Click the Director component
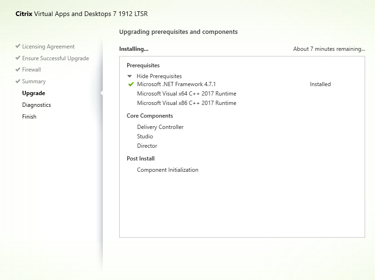This screenshot has height=280, width=375. [147, 146]
